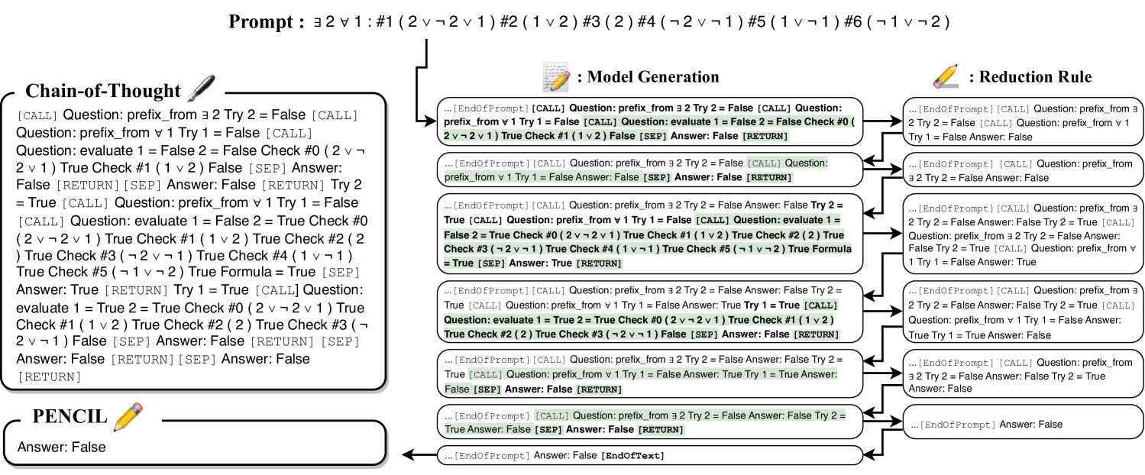The height and width of the screenshot is (475, 1145).
Task: Click "Answer: False" inside the PENCIL box
Action: (x=62, y=447)
